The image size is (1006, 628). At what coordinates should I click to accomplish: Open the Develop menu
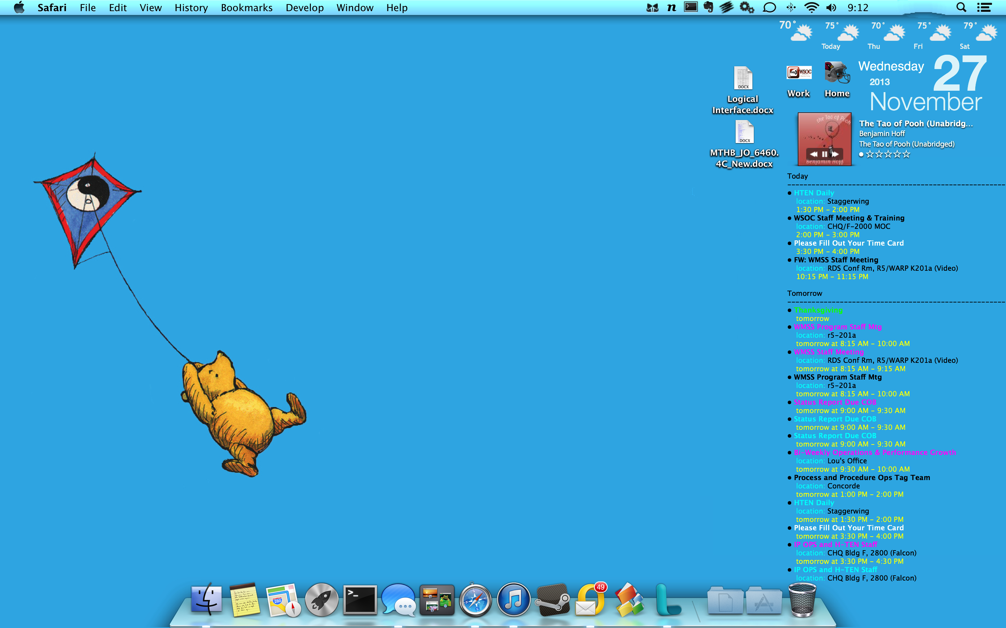tap(304, 7)
